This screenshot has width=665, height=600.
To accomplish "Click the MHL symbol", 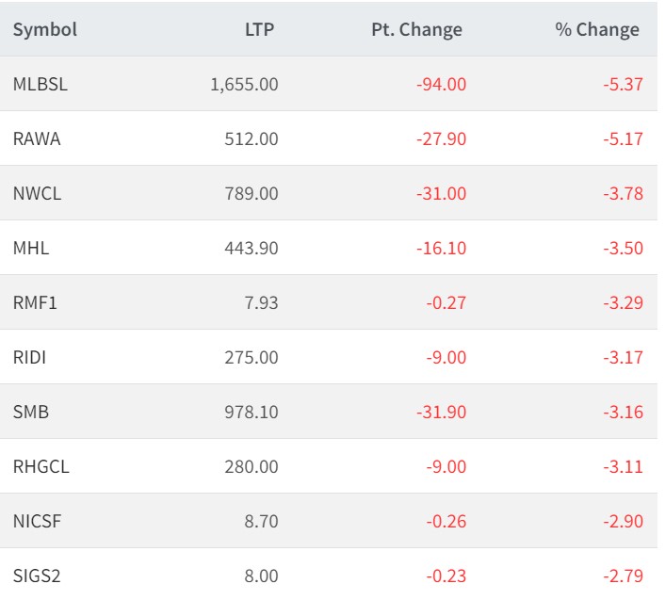I will coord(31,248).
